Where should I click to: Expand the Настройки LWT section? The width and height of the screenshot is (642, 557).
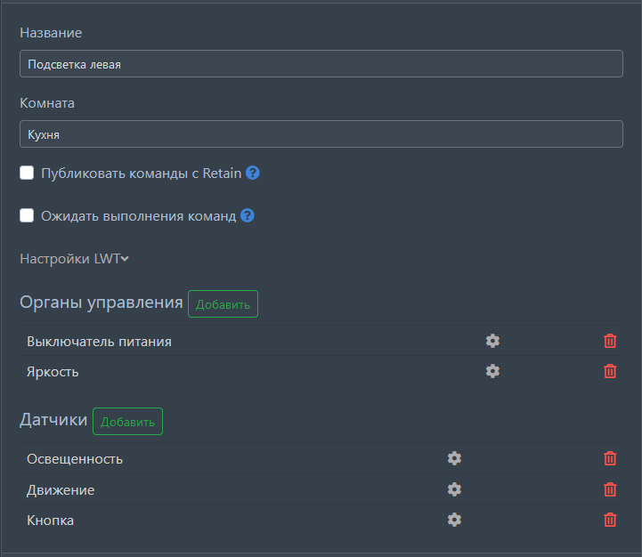(75, 259)
